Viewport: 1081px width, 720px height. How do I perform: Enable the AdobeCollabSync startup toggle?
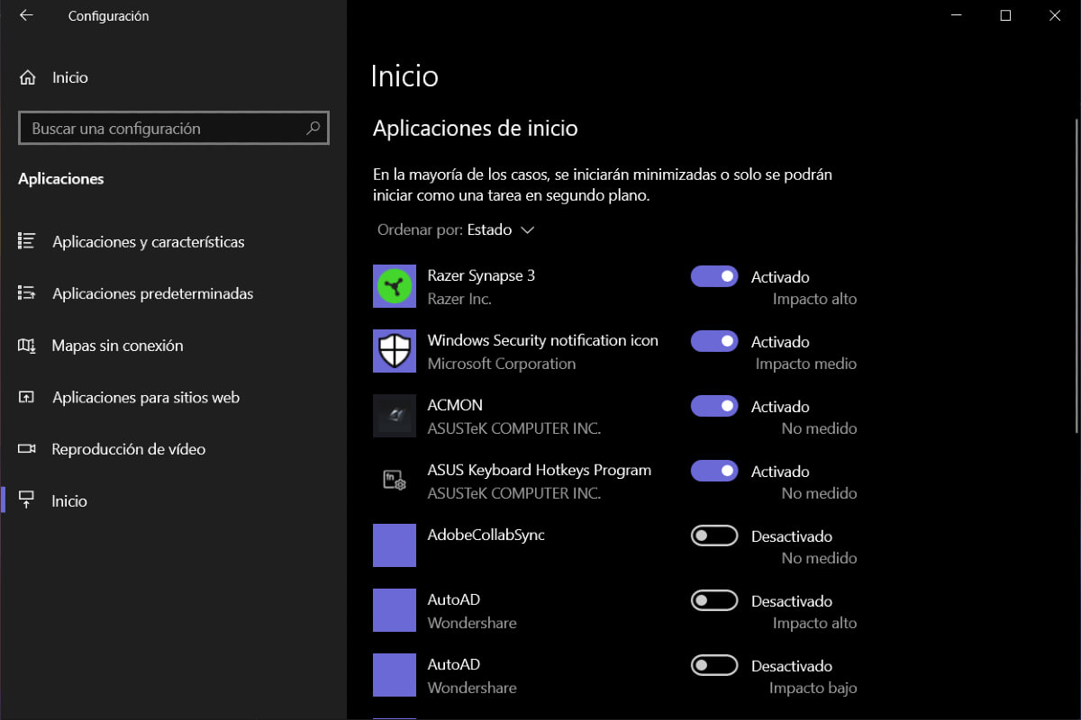pos(714,535)
